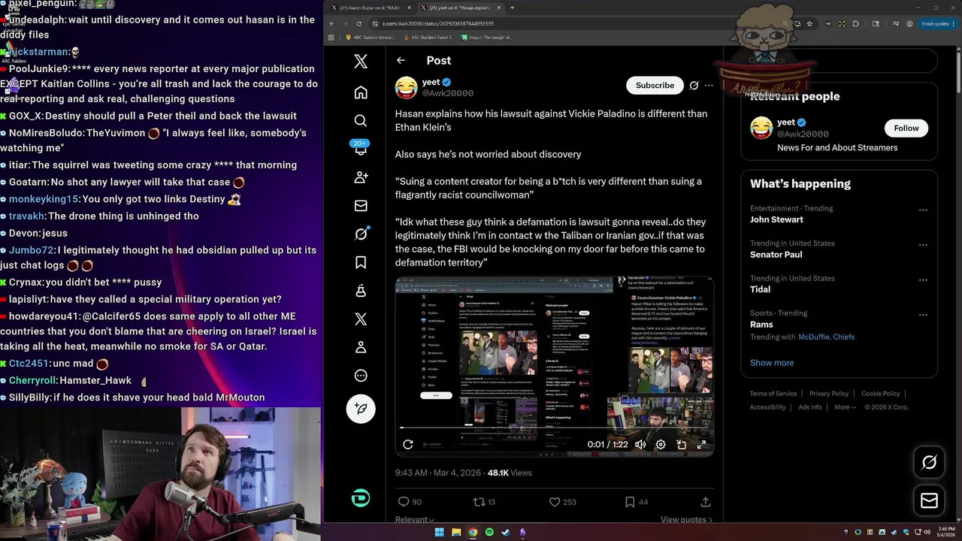The height and width of the screenshot is (541, 962).
Task: Bookmark the post showing 44 bookmarks
Action: (636, 502)
